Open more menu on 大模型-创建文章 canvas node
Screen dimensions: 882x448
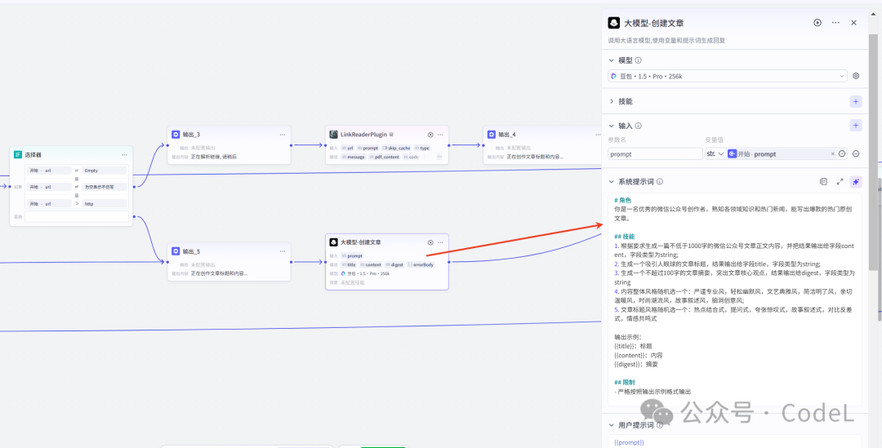click(x=440, y=242)
